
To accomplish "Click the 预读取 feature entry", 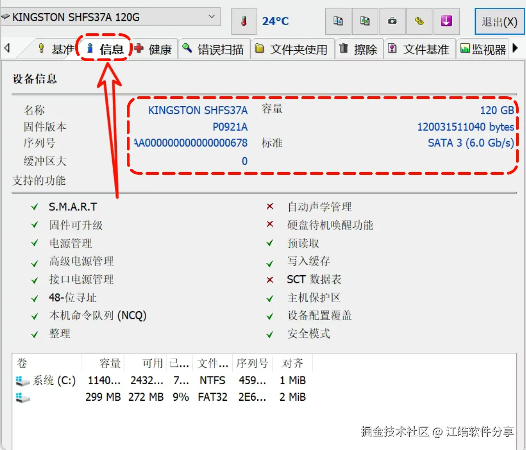I will point(303,243).
